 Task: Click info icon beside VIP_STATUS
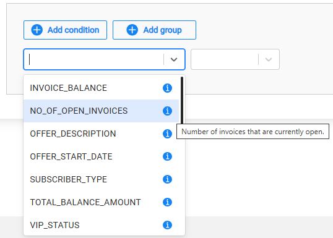click(x=167, y=225)
